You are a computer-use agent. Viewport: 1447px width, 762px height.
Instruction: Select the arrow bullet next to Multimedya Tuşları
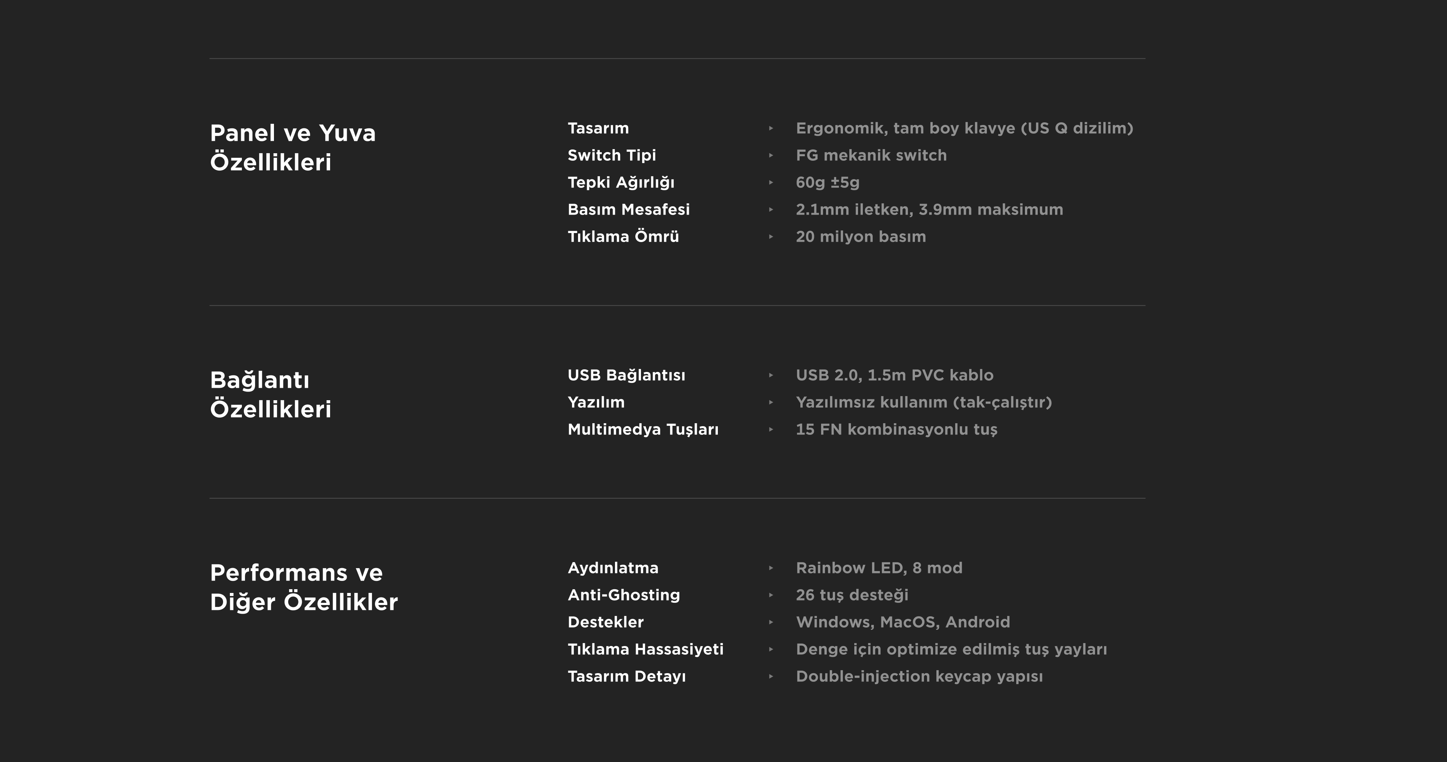click(x=771, y=430)
